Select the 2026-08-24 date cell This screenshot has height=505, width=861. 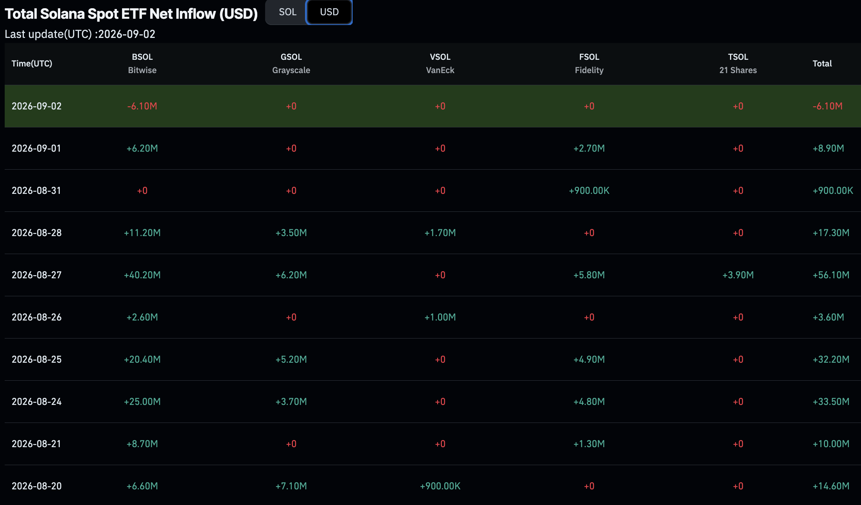coord(37,401)
